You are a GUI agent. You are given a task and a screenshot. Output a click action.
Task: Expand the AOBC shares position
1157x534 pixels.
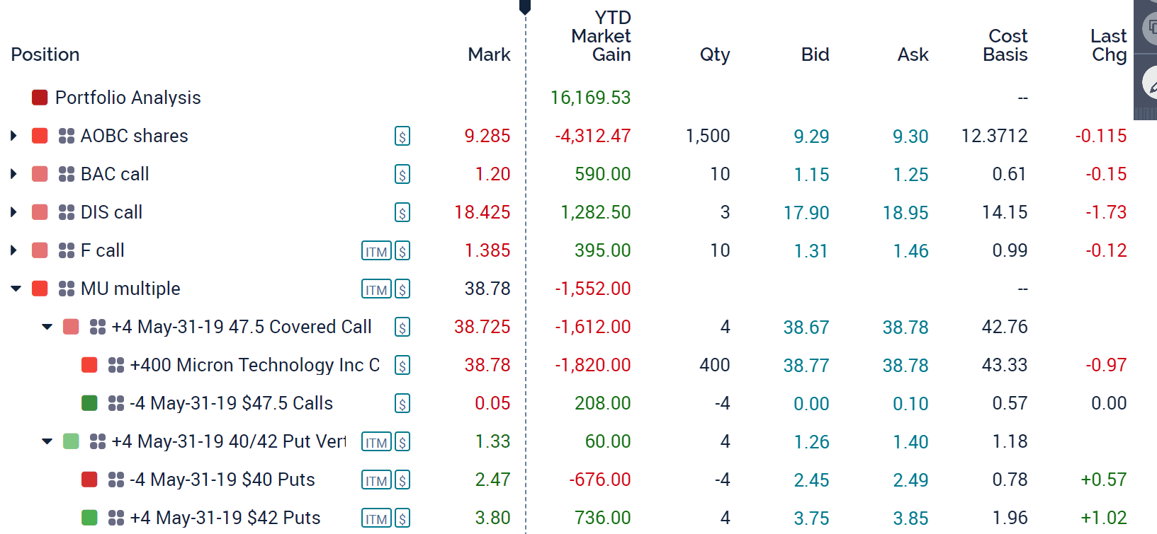[13, 136]
